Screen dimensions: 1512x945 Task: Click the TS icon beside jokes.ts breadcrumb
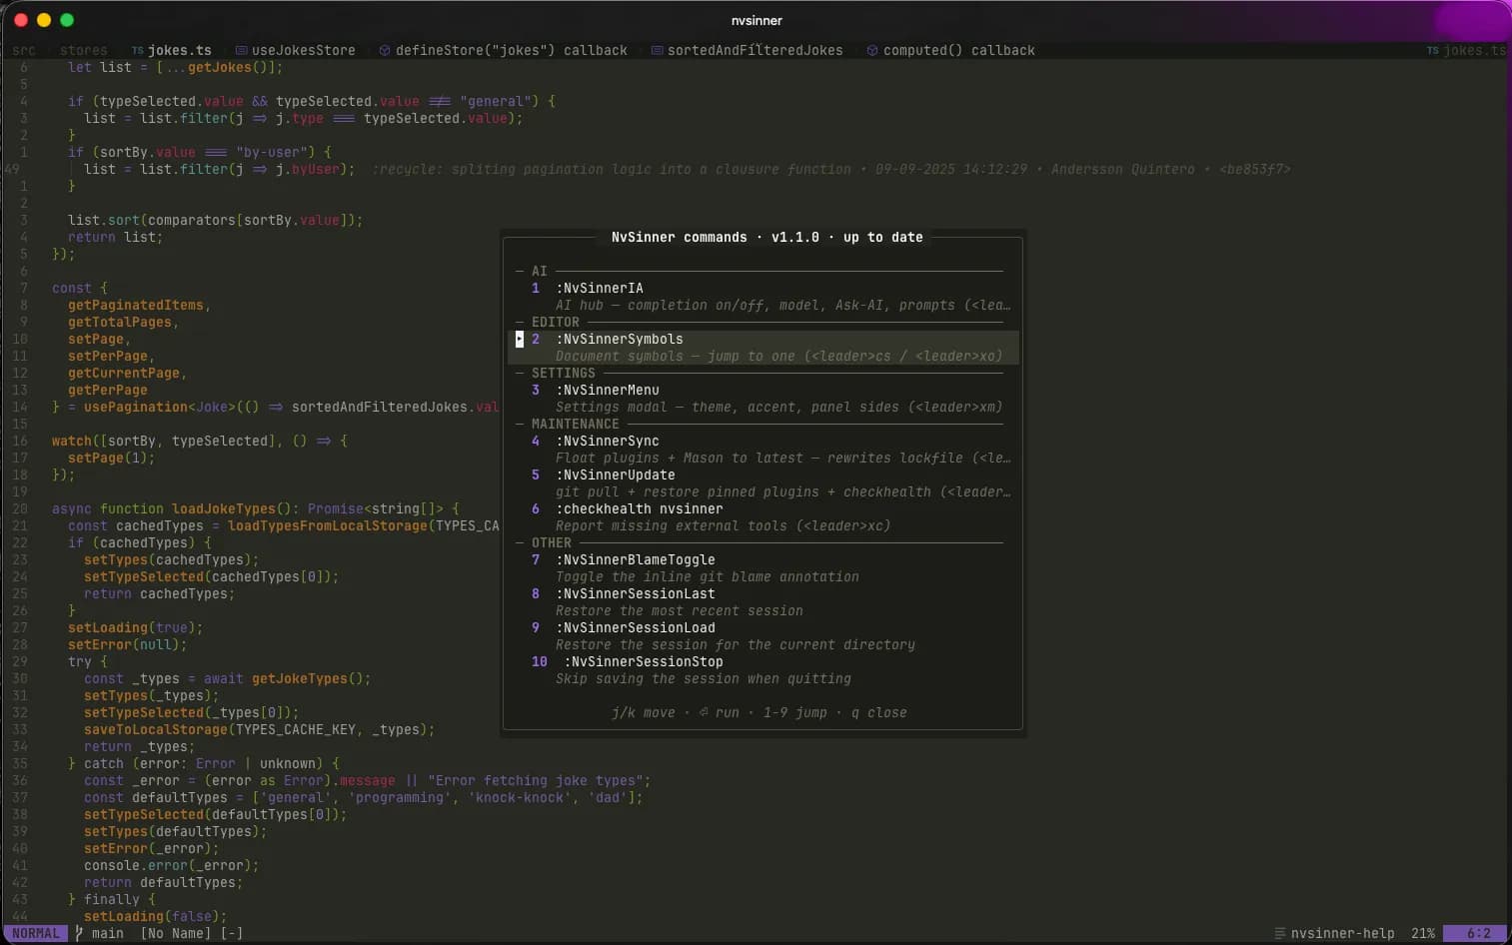coord(137,50)
